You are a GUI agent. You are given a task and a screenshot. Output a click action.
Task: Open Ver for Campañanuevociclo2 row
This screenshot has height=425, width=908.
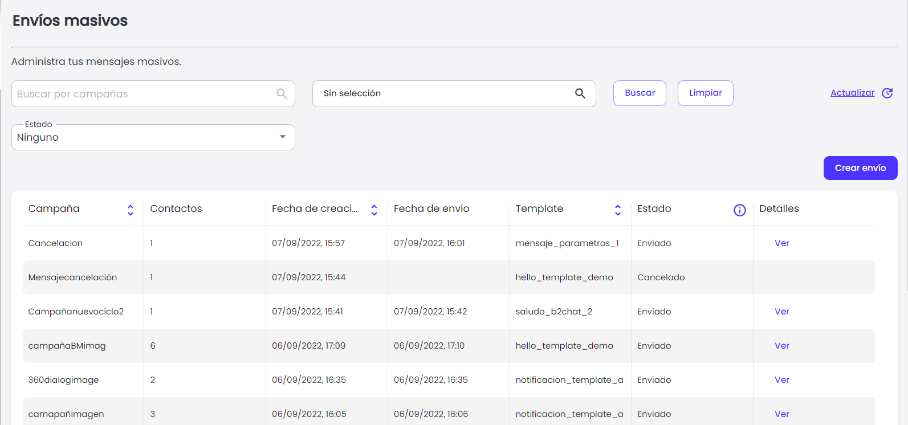click(x=781, y=312)
